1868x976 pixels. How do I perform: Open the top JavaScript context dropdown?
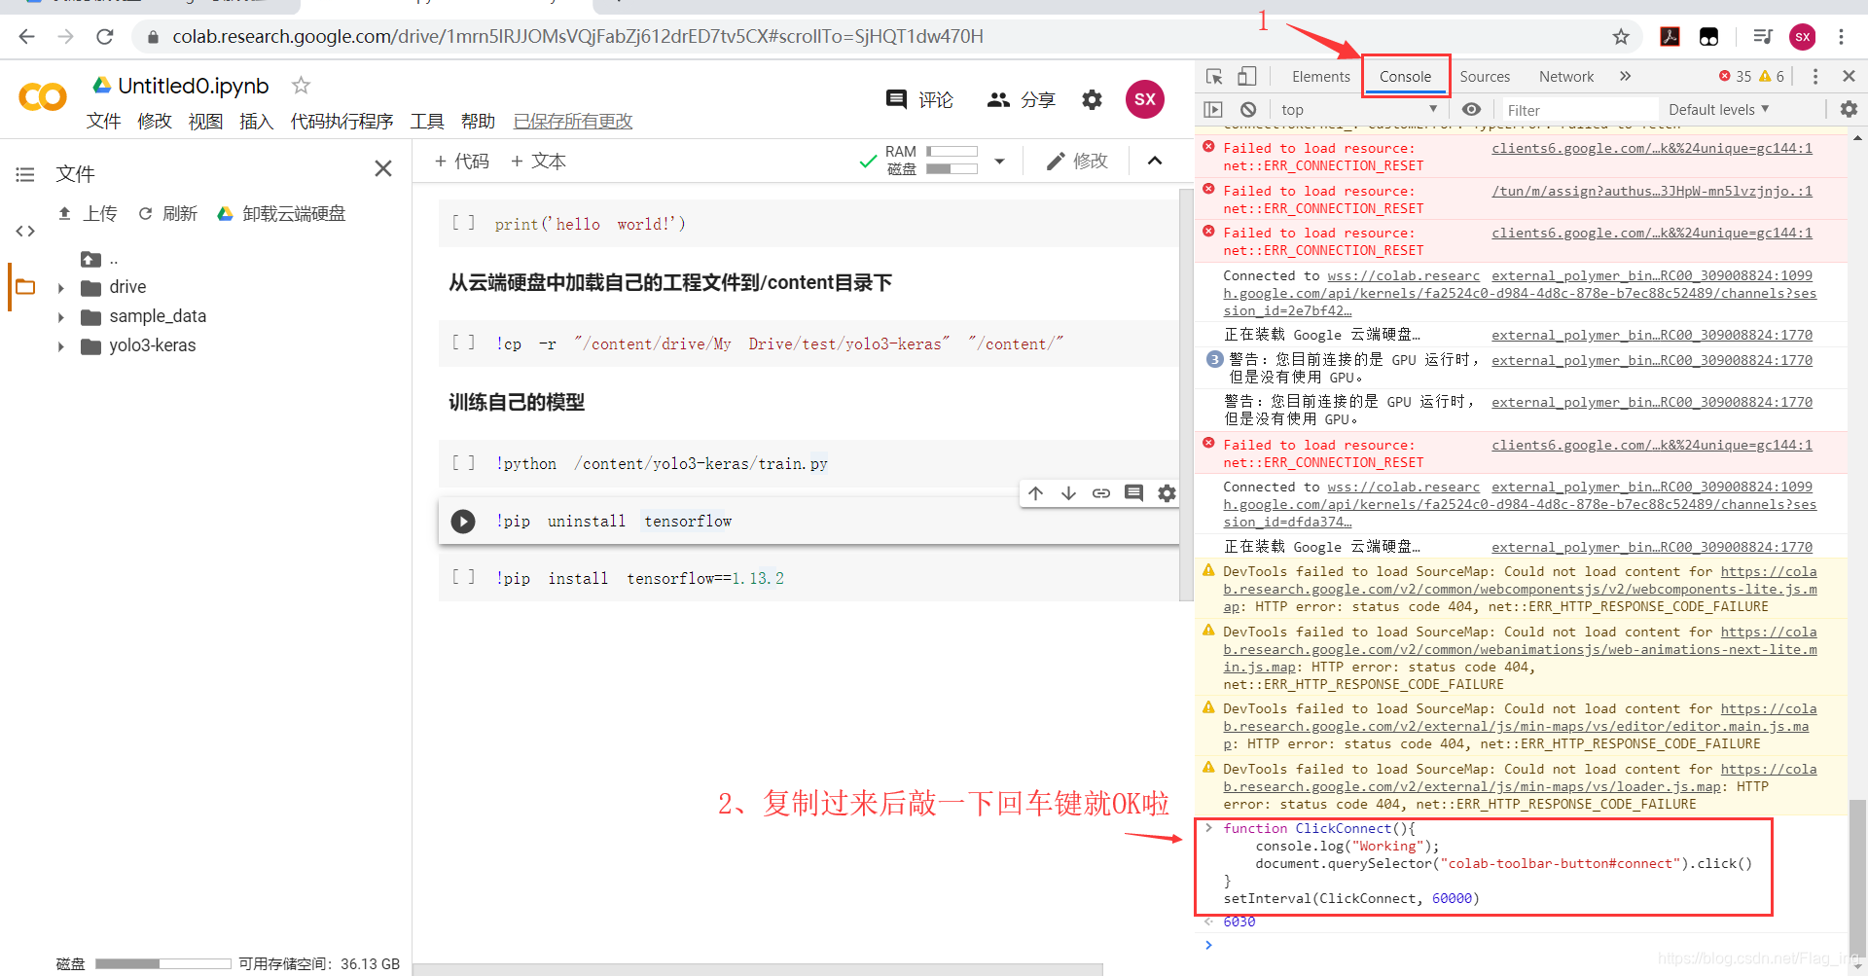pos(1358,110)
